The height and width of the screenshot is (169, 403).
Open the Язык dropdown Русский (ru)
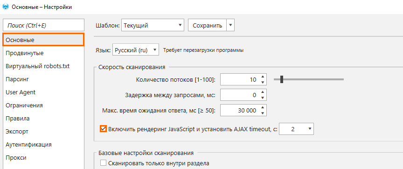(x=136, y=50)
